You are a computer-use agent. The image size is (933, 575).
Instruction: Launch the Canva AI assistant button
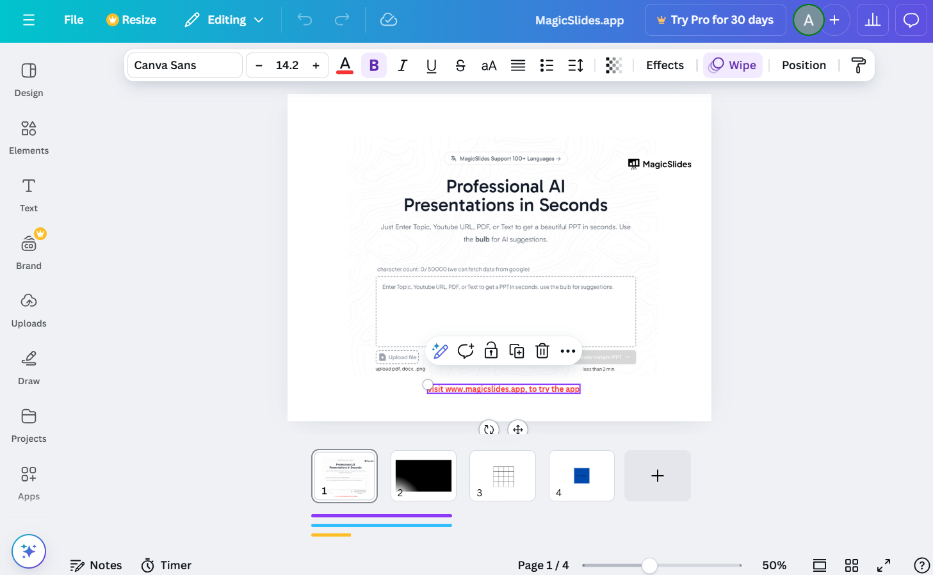coord(29,551)
